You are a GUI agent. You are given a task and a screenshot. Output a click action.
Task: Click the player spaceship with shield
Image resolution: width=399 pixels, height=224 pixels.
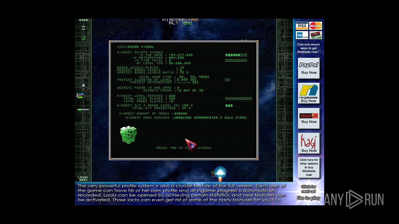pos(220,174)
